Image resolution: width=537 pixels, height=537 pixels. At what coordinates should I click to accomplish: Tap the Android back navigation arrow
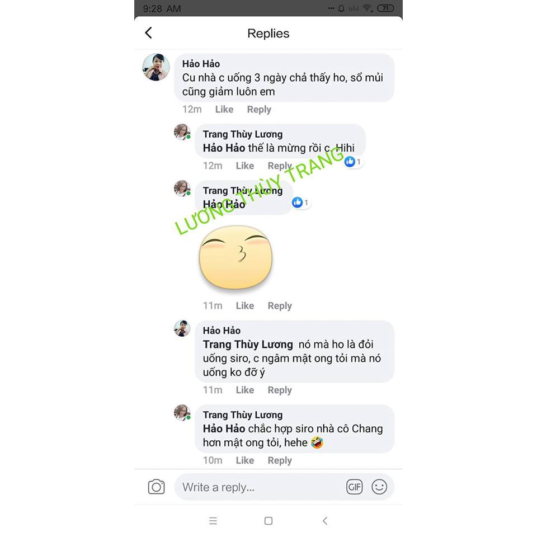tap(325, 521)
